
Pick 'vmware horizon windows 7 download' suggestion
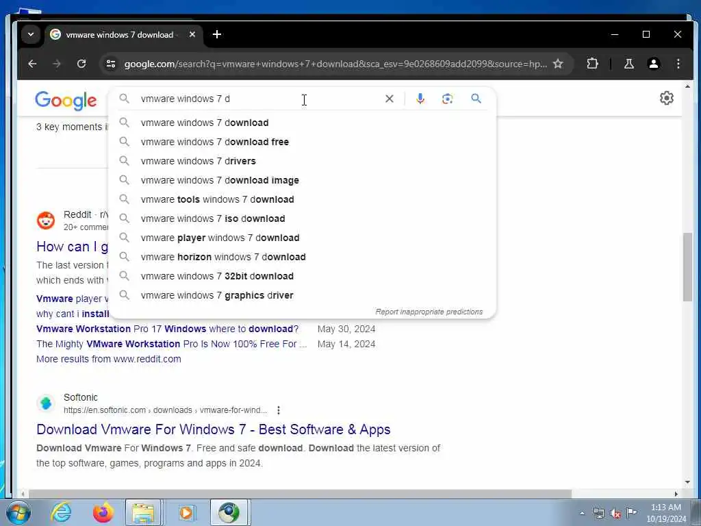pos(302,258)
